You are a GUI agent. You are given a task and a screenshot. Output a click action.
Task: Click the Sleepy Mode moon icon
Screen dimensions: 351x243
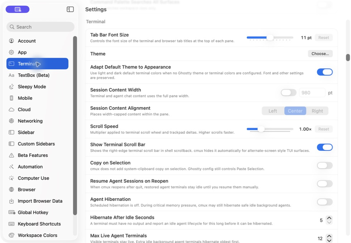pos(11,86)
